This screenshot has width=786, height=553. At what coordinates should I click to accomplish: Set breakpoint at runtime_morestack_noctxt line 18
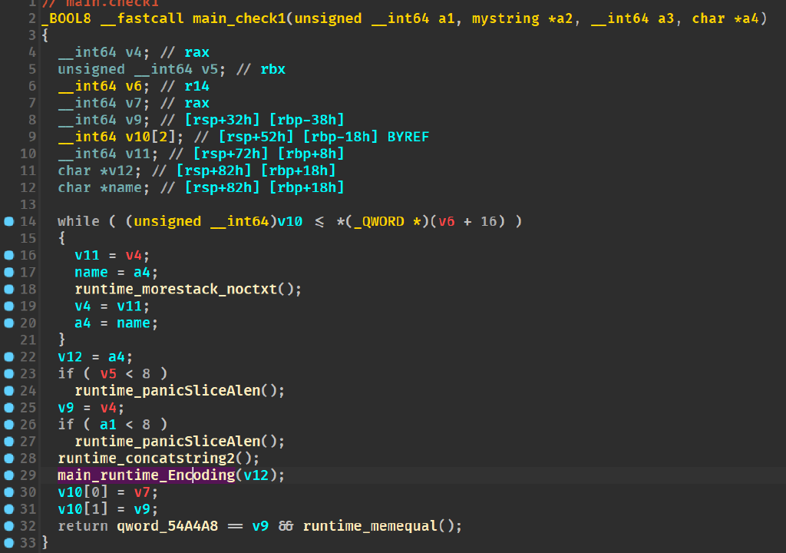click(x=9, y=289)
